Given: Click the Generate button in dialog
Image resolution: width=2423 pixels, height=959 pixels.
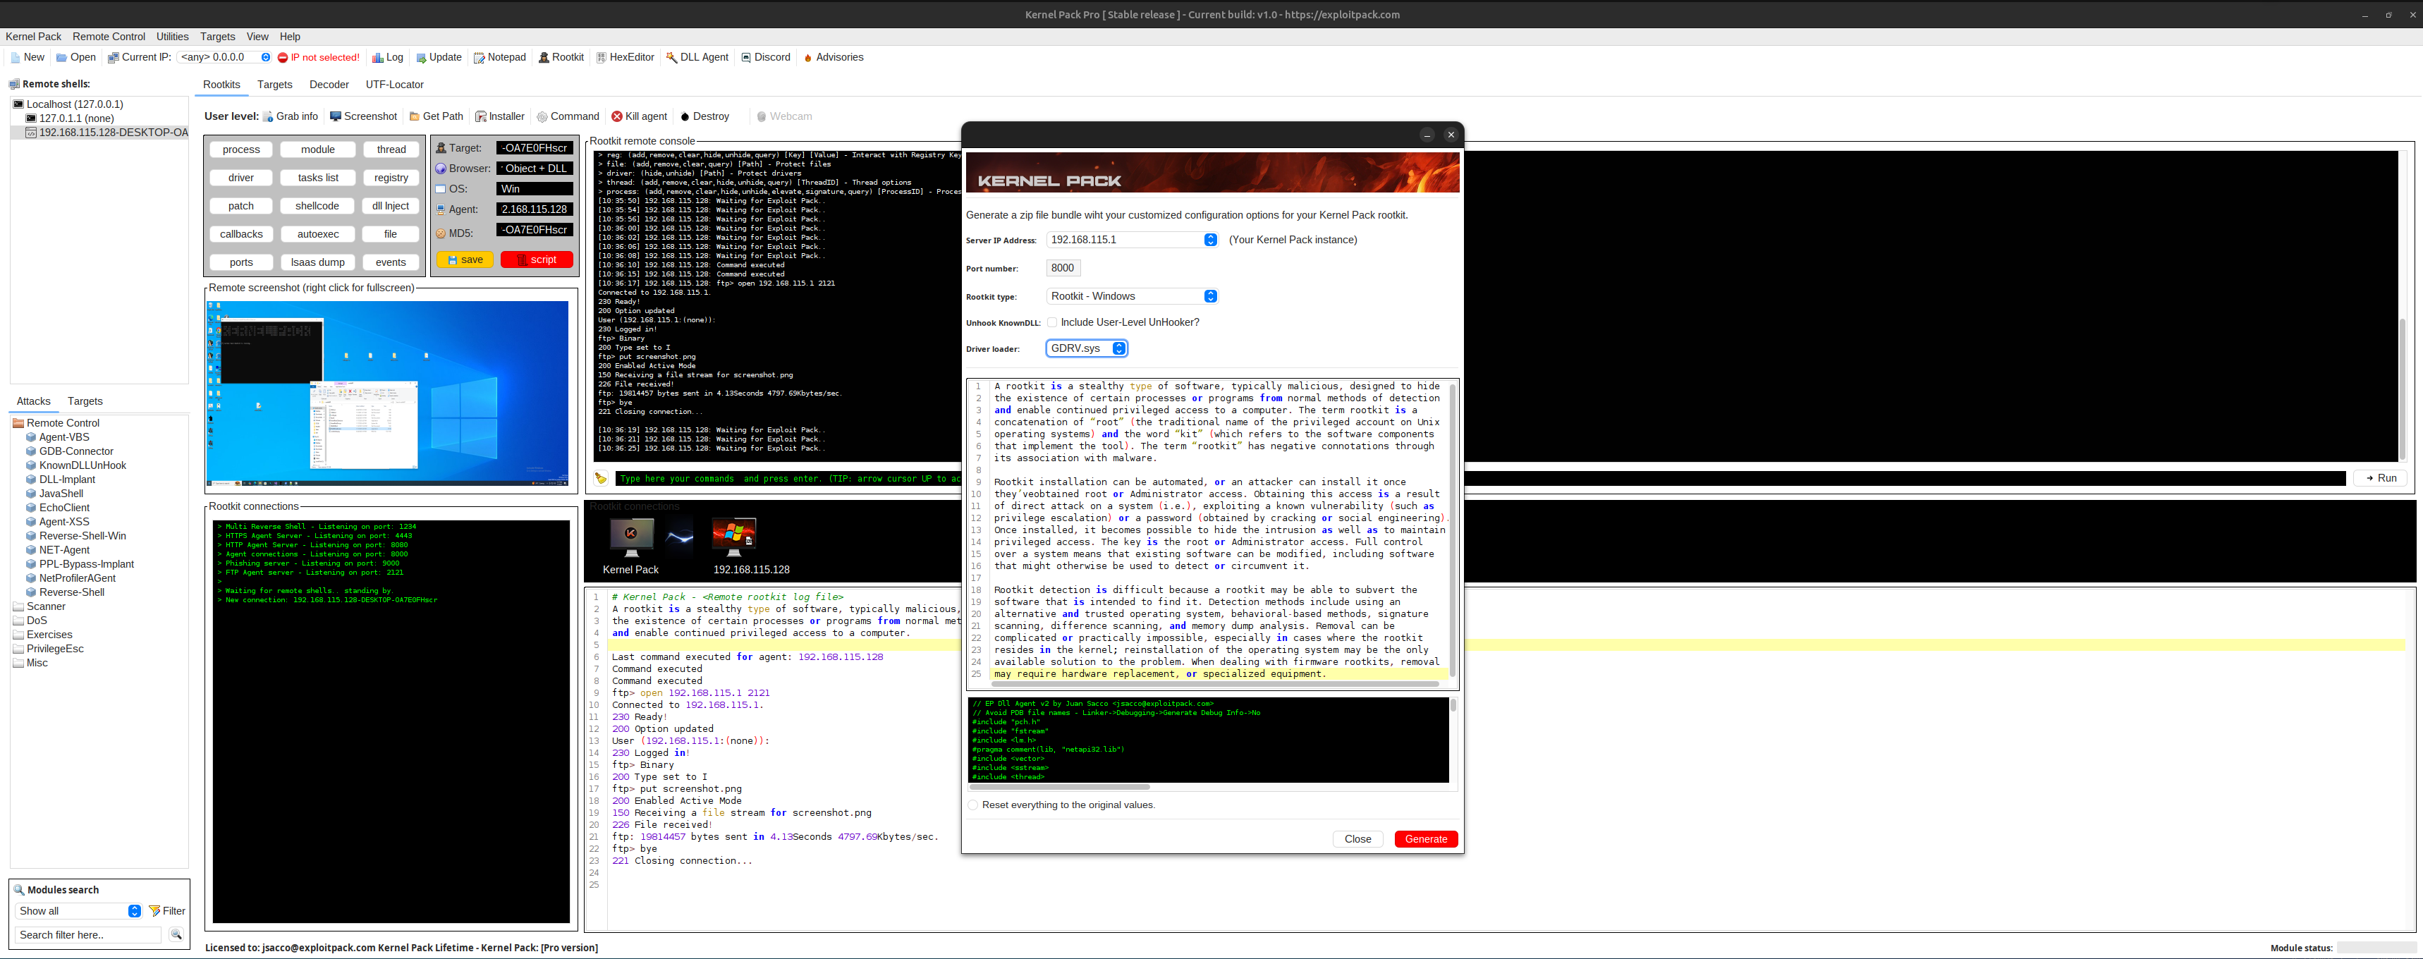Looking at the screenshot, I should [1426, 840].
